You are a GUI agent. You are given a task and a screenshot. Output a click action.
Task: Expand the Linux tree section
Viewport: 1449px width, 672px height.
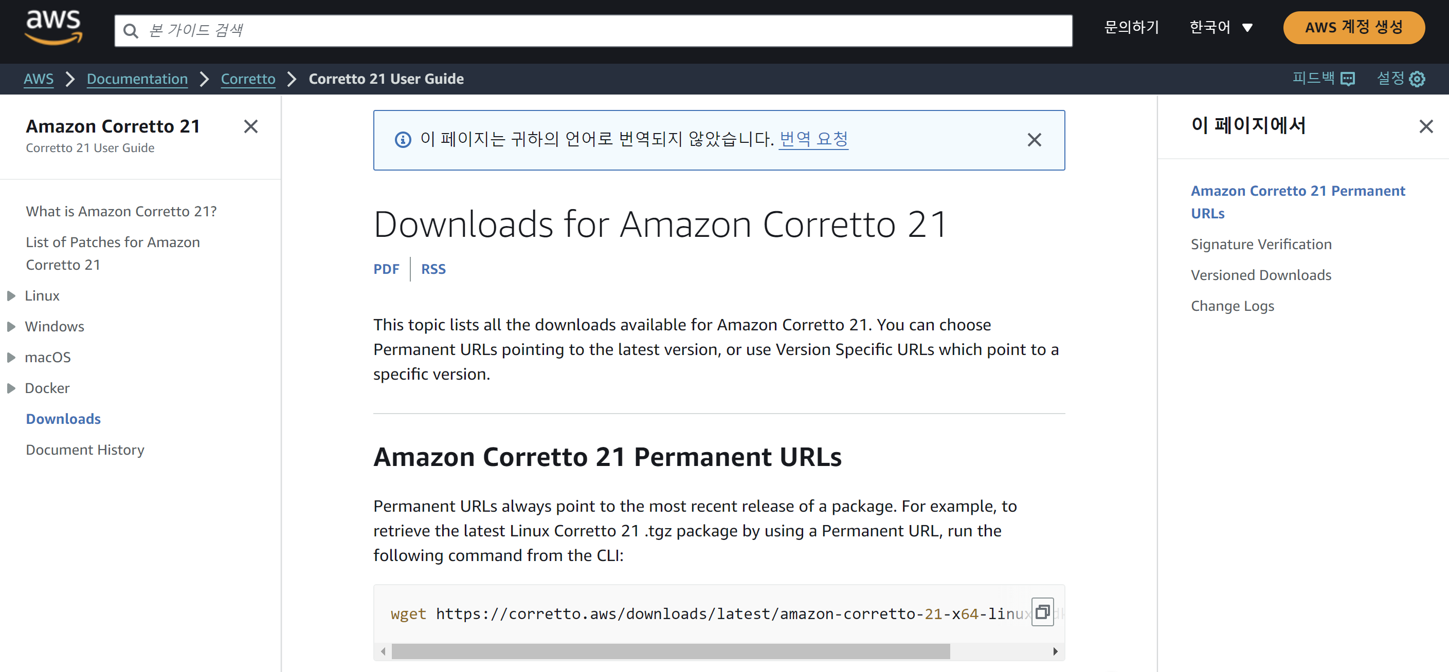pyautogui.click(x=11, y=295)
